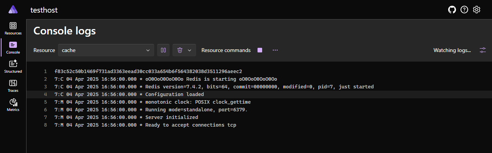
Task: Click the Watching logs status text
Action: pyautogui.click(x=452, y=50)
